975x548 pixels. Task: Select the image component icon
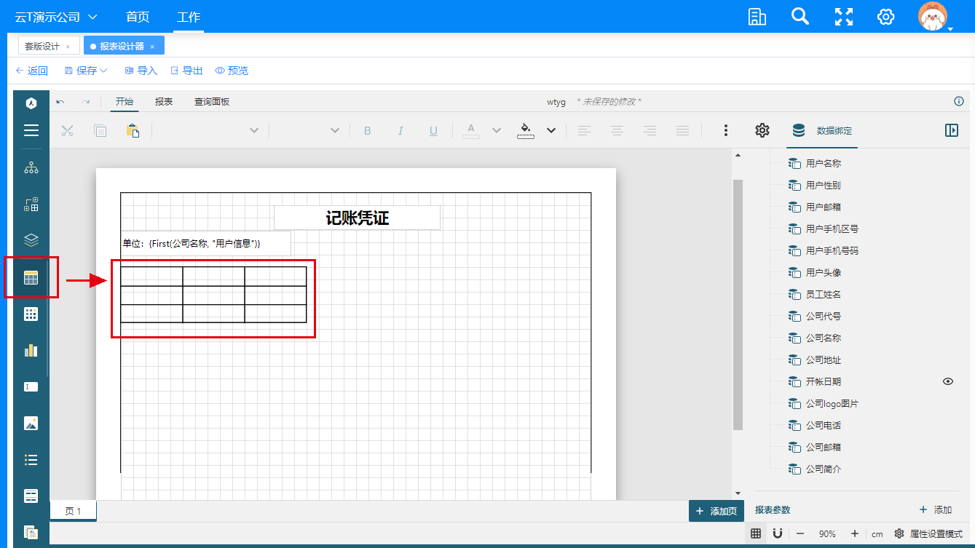pyautogui.click(x=31, y=424)
